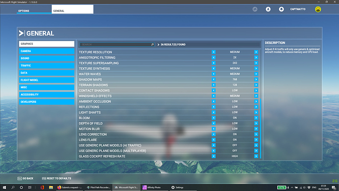
Task: Decrease Texture Synthesis with the left arrow
Action: tap(214, 68)
